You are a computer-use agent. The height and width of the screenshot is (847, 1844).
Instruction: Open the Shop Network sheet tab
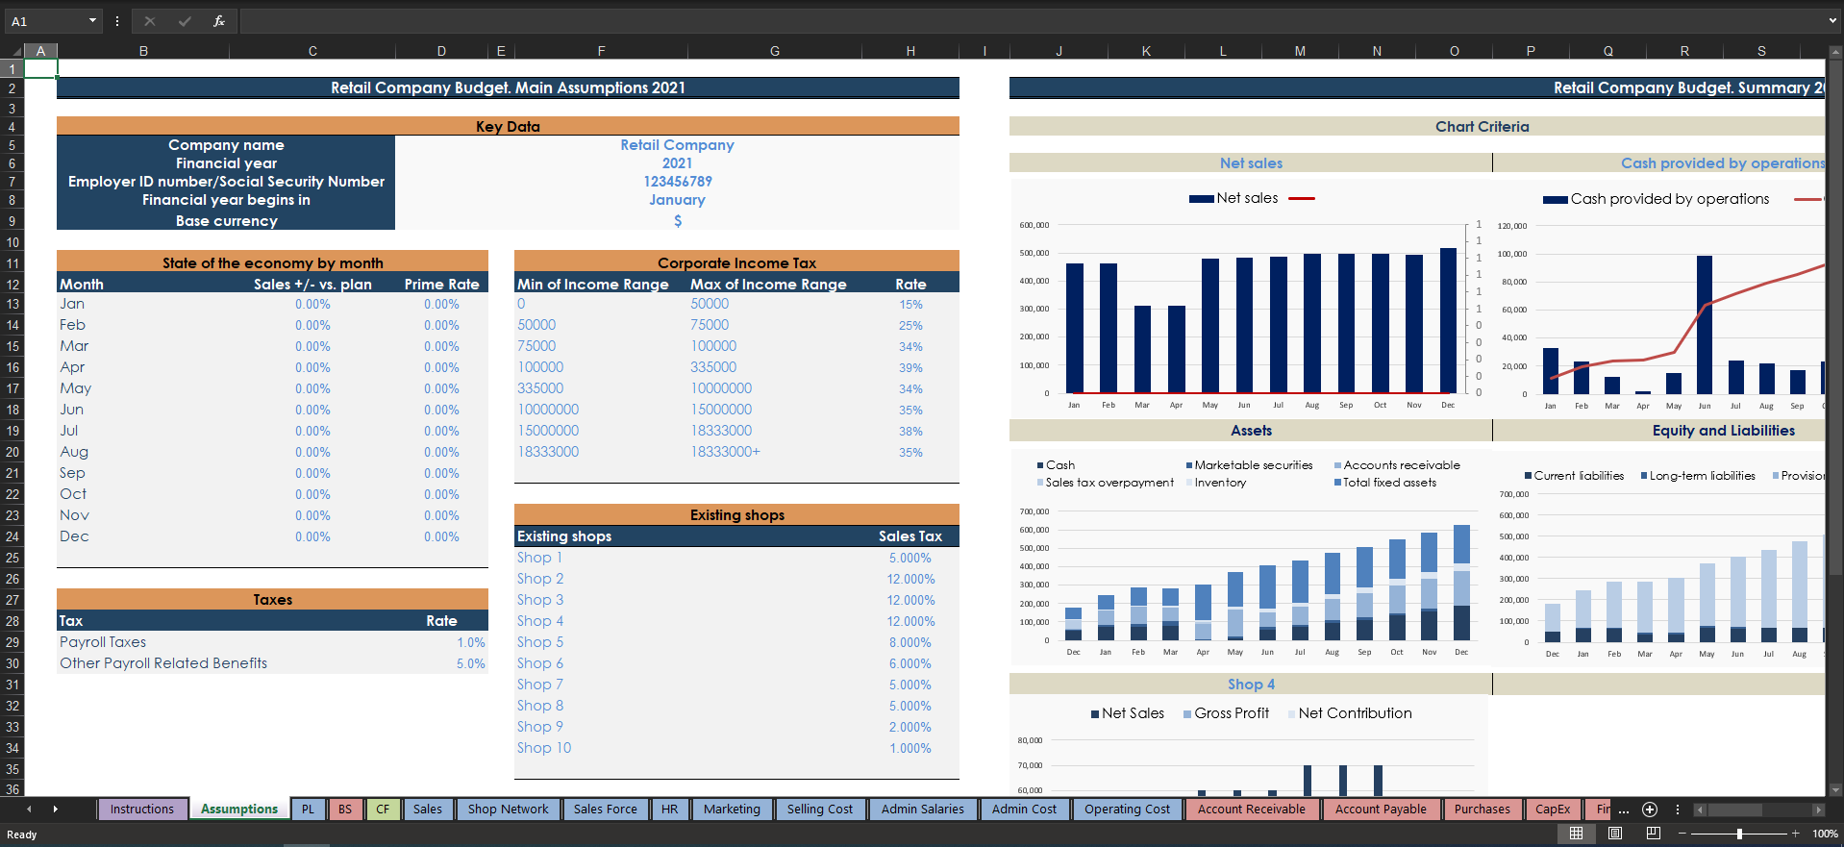508,810
